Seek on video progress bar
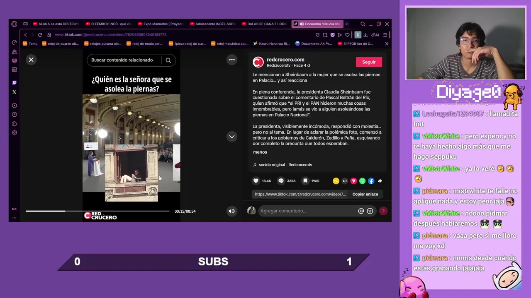Viewport: 531px width, 298px height. [97, 211]
